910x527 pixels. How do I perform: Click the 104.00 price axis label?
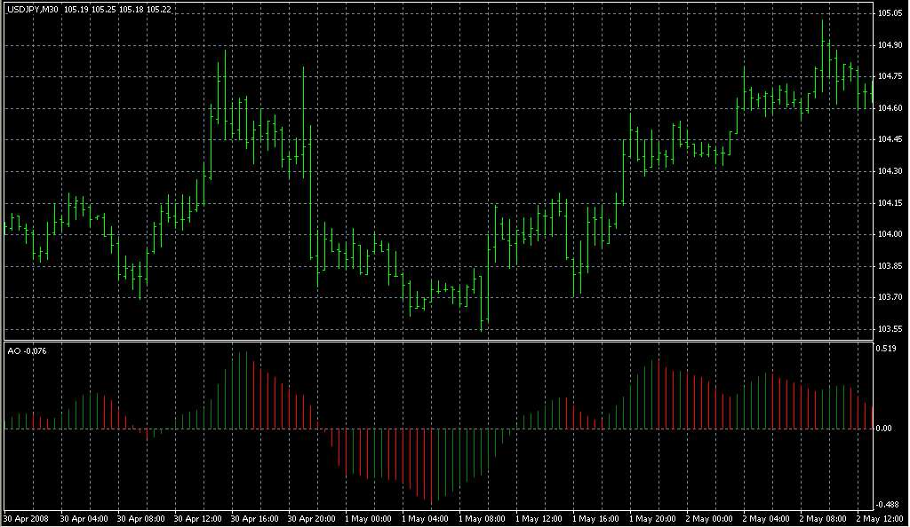[x=890, y=234]
